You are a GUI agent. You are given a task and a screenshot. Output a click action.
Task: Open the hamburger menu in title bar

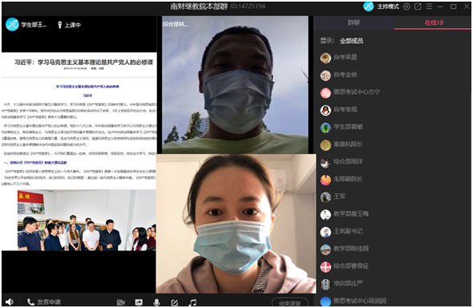[x=429, y=6]
